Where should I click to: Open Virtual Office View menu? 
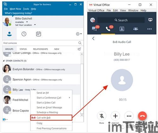click(x=123, y=10)
